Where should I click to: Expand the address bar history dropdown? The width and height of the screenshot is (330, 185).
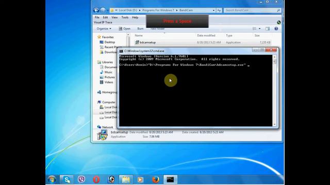213,10
